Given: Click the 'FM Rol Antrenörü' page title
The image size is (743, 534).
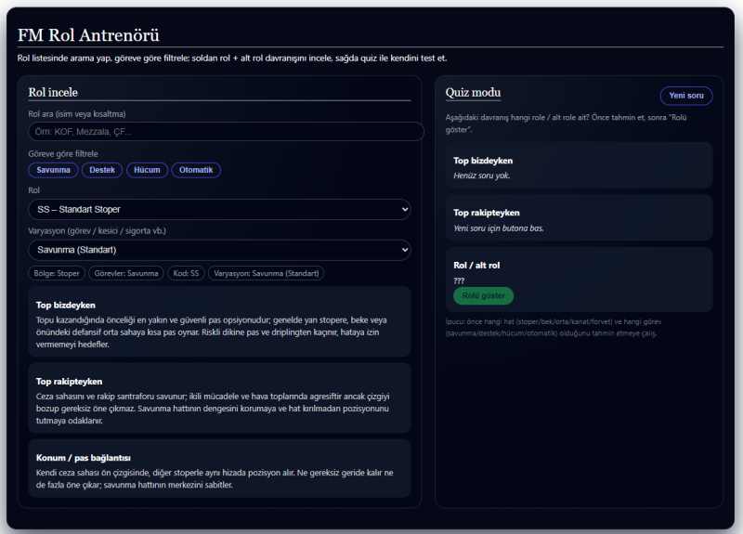Looking at the screenshot, I should coord(88,35).
